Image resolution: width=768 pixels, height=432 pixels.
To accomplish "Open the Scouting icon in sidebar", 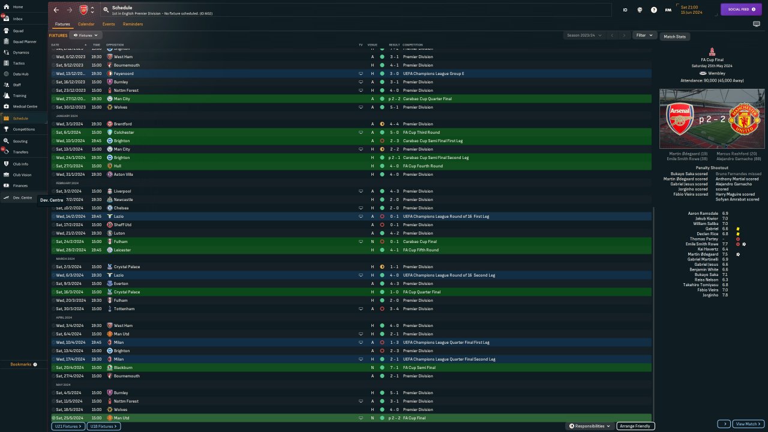I will point(6,141).
